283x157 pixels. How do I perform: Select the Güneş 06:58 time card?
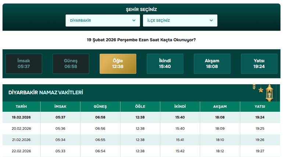71,64
